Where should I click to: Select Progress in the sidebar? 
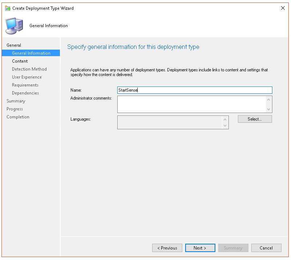15,109
